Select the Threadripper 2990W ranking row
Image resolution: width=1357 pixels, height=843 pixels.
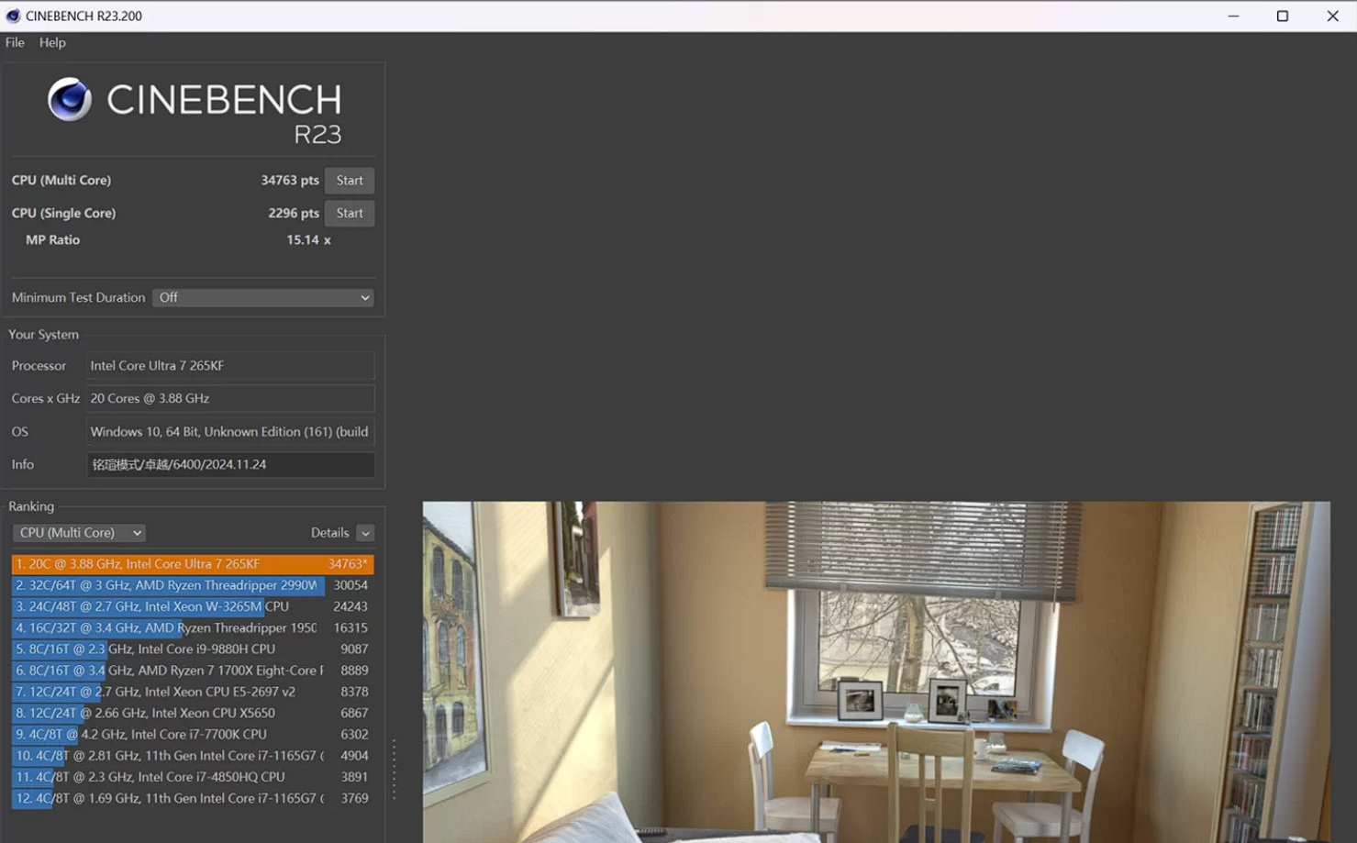[193, 585]
